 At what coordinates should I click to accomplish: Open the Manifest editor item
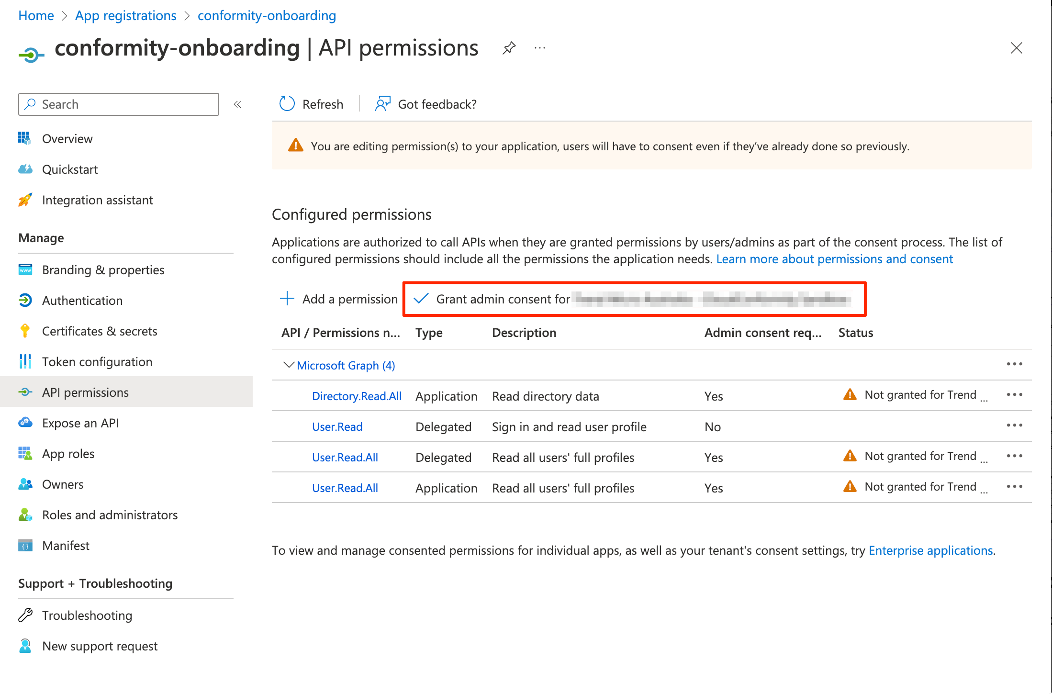(x=66, y=546)
